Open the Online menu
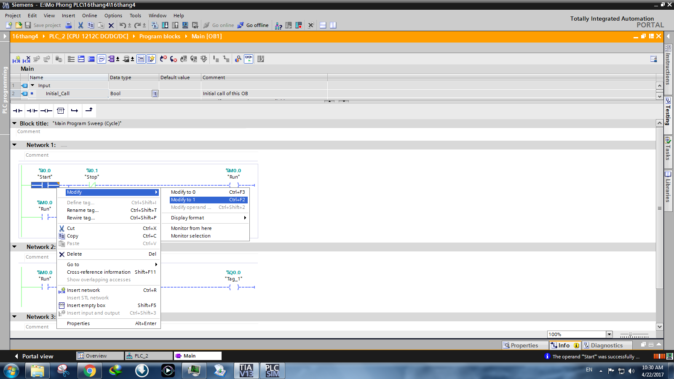Viewport: 674px width, 379px height. pyautogui.click(x=90, y=16)
